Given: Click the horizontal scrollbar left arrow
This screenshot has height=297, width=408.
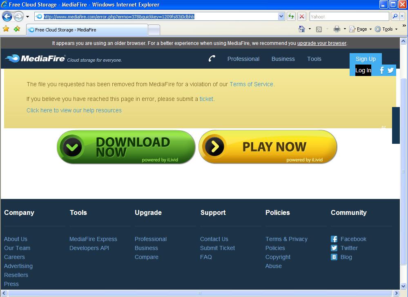Looking at the screenshot, I should (x=4, y=293).
